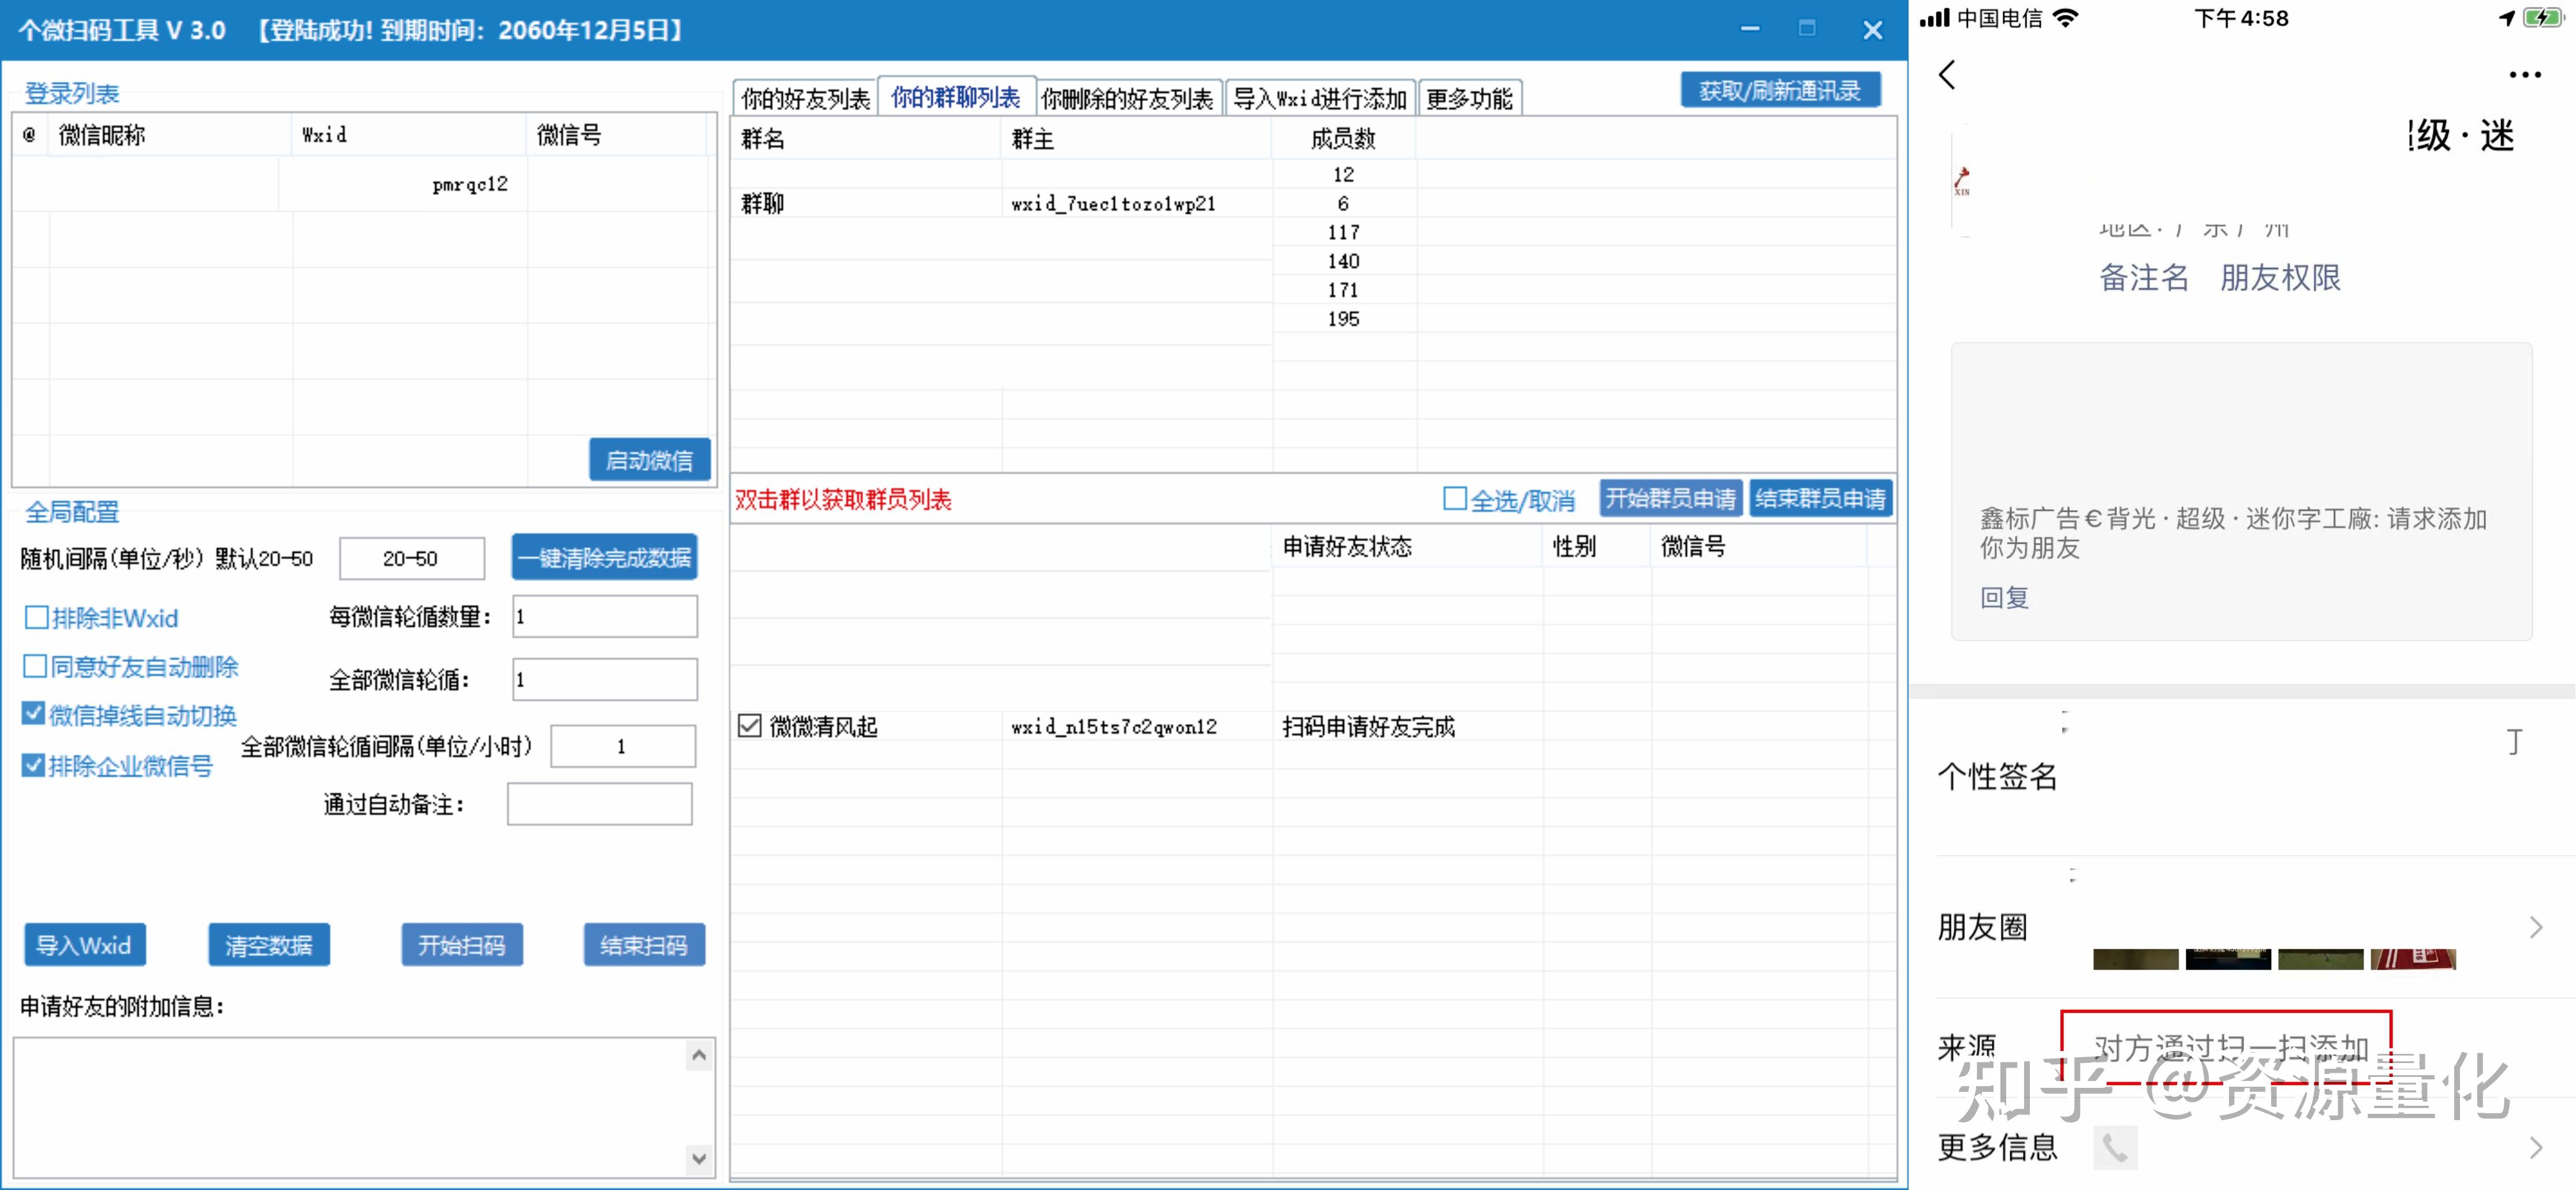Close the 个微扫码工具 window

1872,30
